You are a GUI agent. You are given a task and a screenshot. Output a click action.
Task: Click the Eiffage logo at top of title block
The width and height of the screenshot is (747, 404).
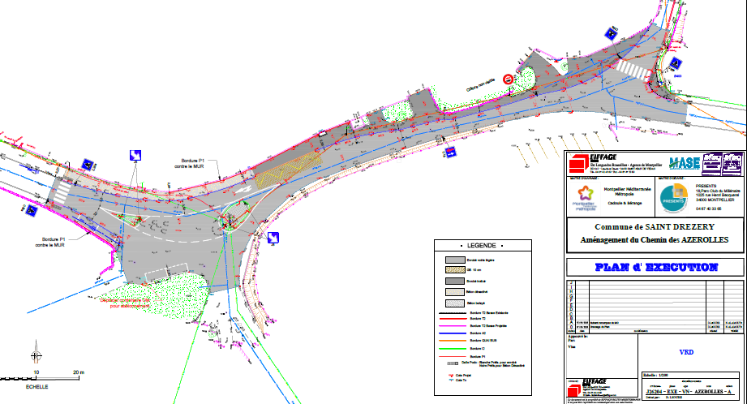[593, 163]
